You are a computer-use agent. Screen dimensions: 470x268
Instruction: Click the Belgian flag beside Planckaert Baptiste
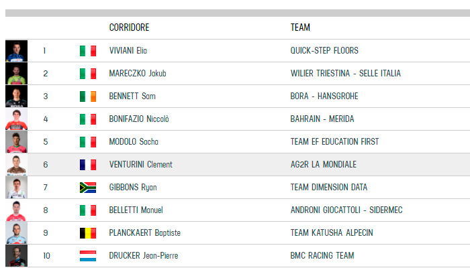tap(88, 233)
